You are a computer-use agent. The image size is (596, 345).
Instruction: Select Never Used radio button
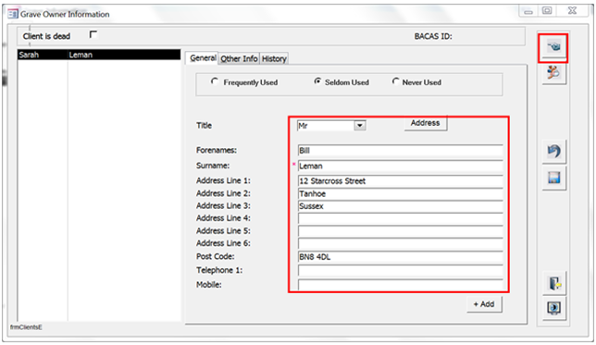pyautogui.click(x=396, y=81)
